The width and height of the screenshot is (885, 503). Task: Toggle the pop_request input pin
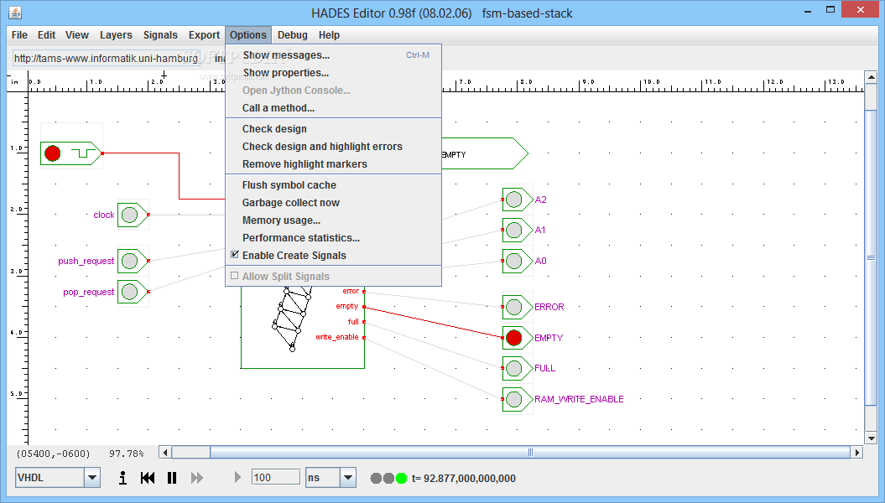tap(130, 292)
